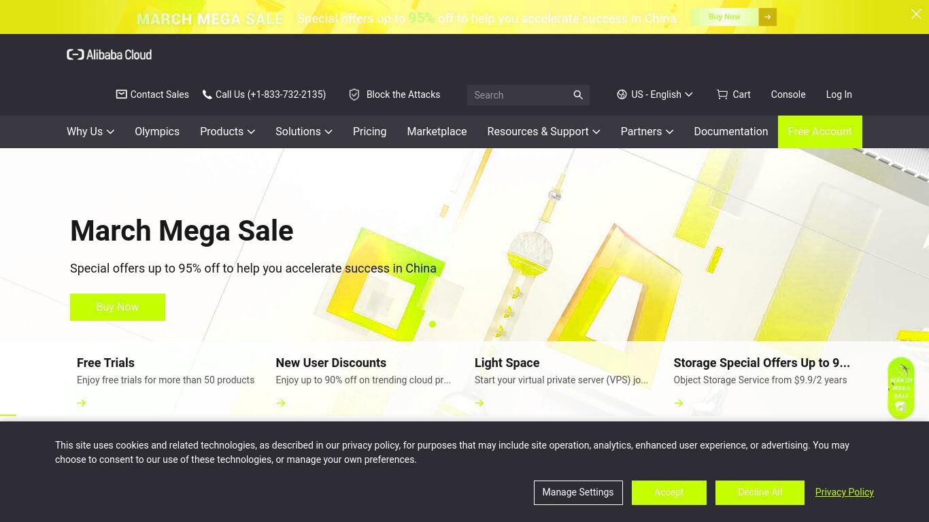Click the green carousel indicator dot
Screen dimensions: 929x522
pos(433,324)
